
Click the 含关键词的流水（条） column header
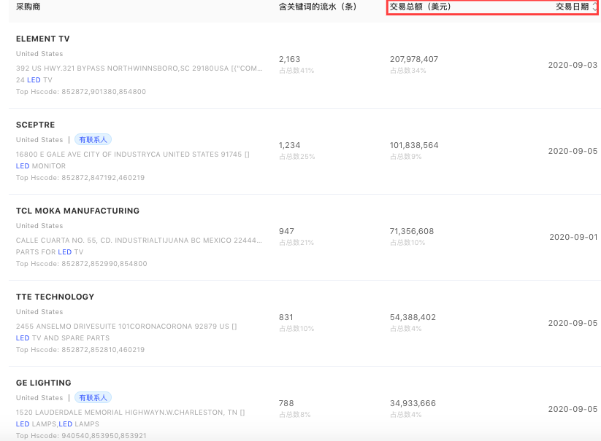click(318, 7)
